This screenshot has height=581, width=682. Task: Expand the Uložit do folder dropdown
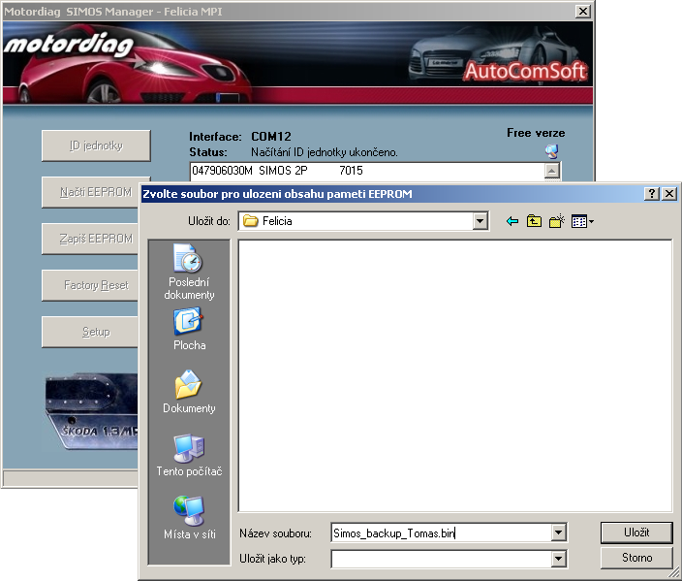click(x=480, y=221)
